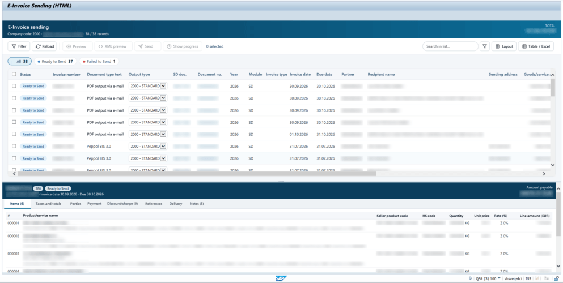Image resolution: width=563 pixels, height=283 pixels.
Task: Click item row 000002 in the details
Action: (x=280, y=241)
